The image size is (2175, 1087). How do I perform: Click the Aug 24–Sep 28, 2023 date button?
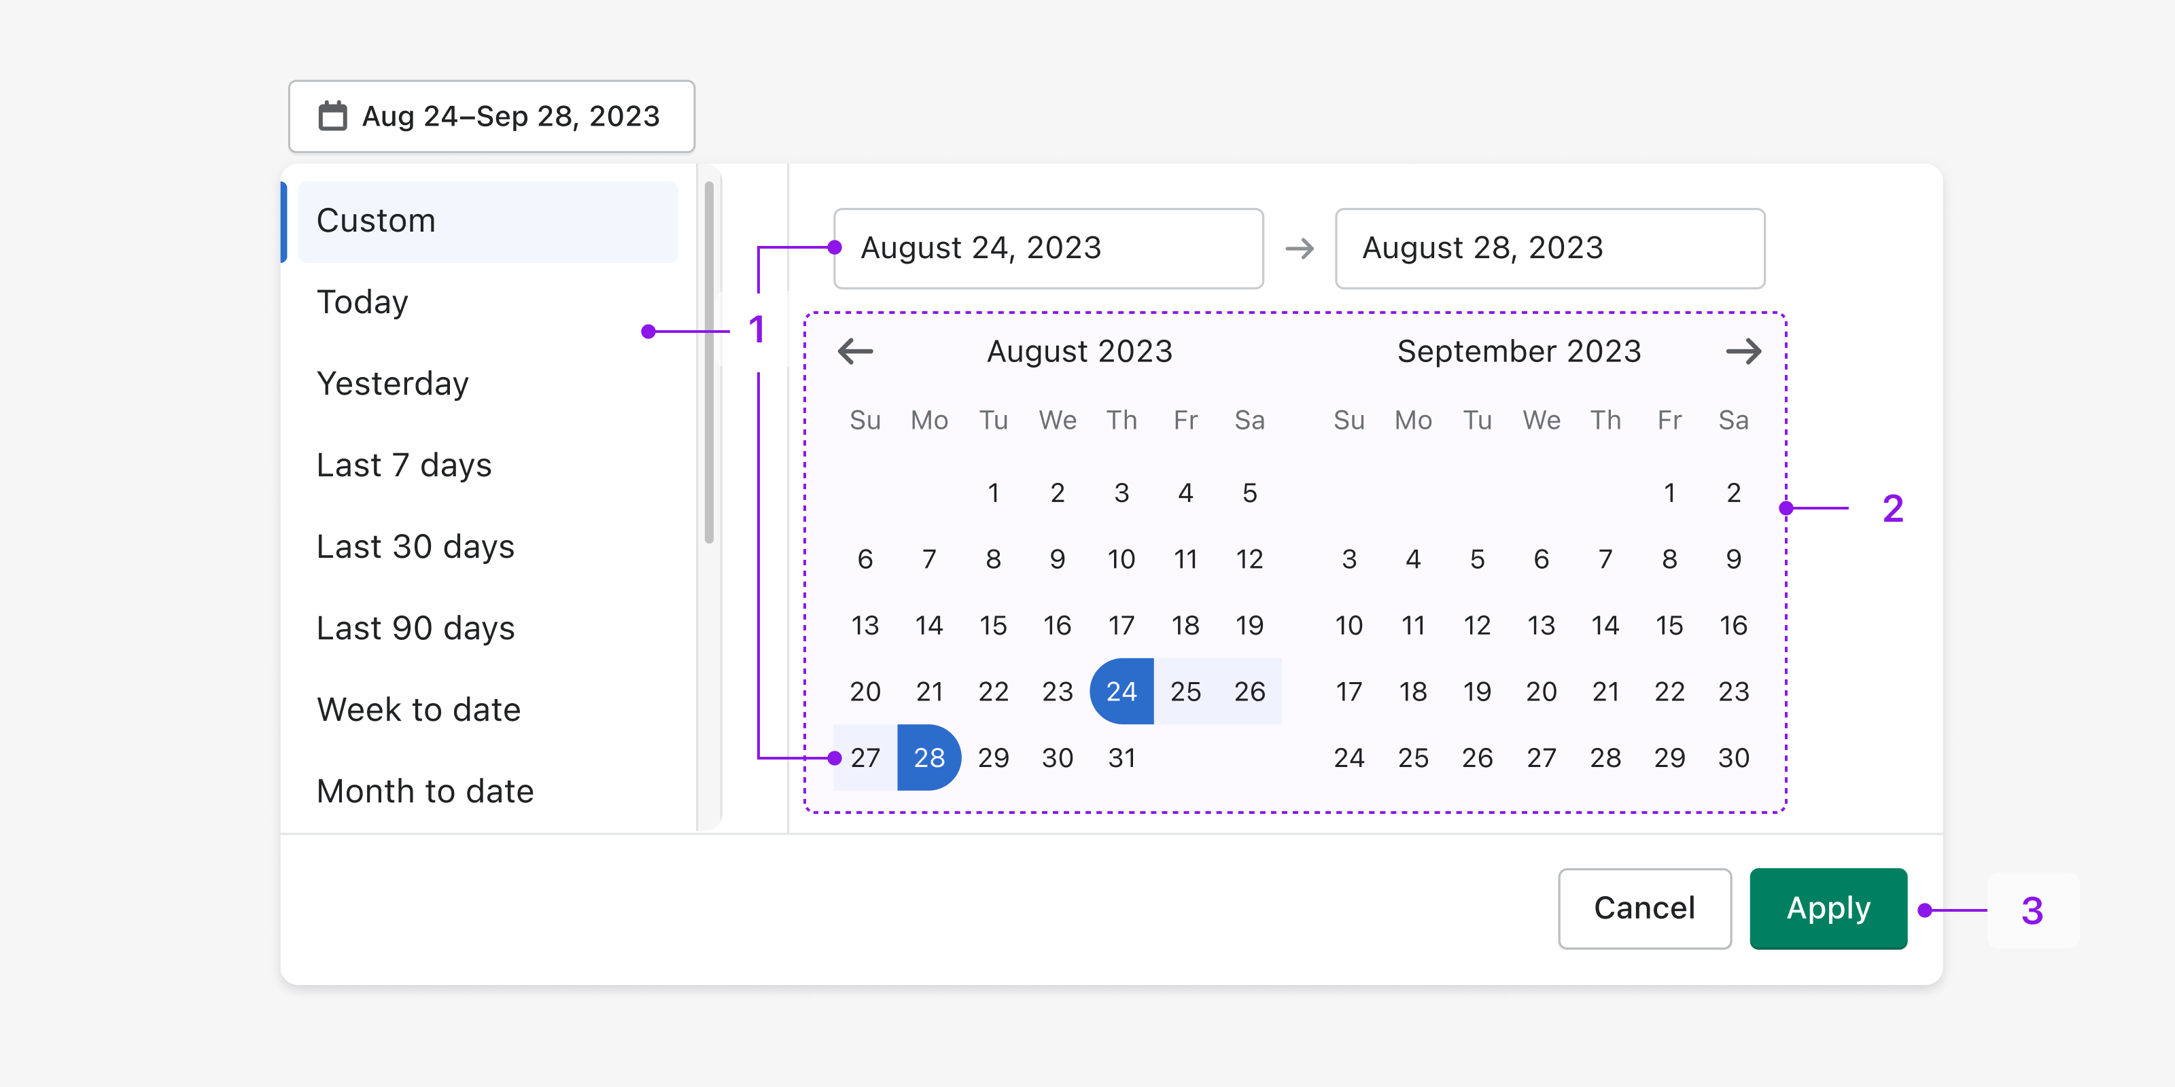[491, 116]
